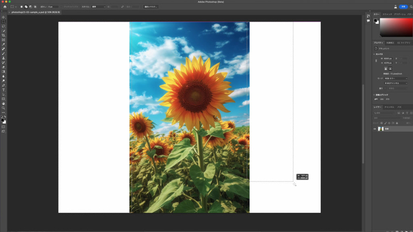Select the Crop tool

click(4, 35)
